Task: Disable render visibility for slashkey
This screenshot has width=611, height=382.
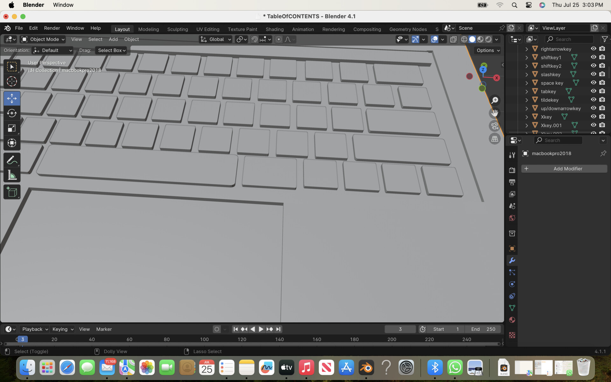Action: tap(602, 74)
